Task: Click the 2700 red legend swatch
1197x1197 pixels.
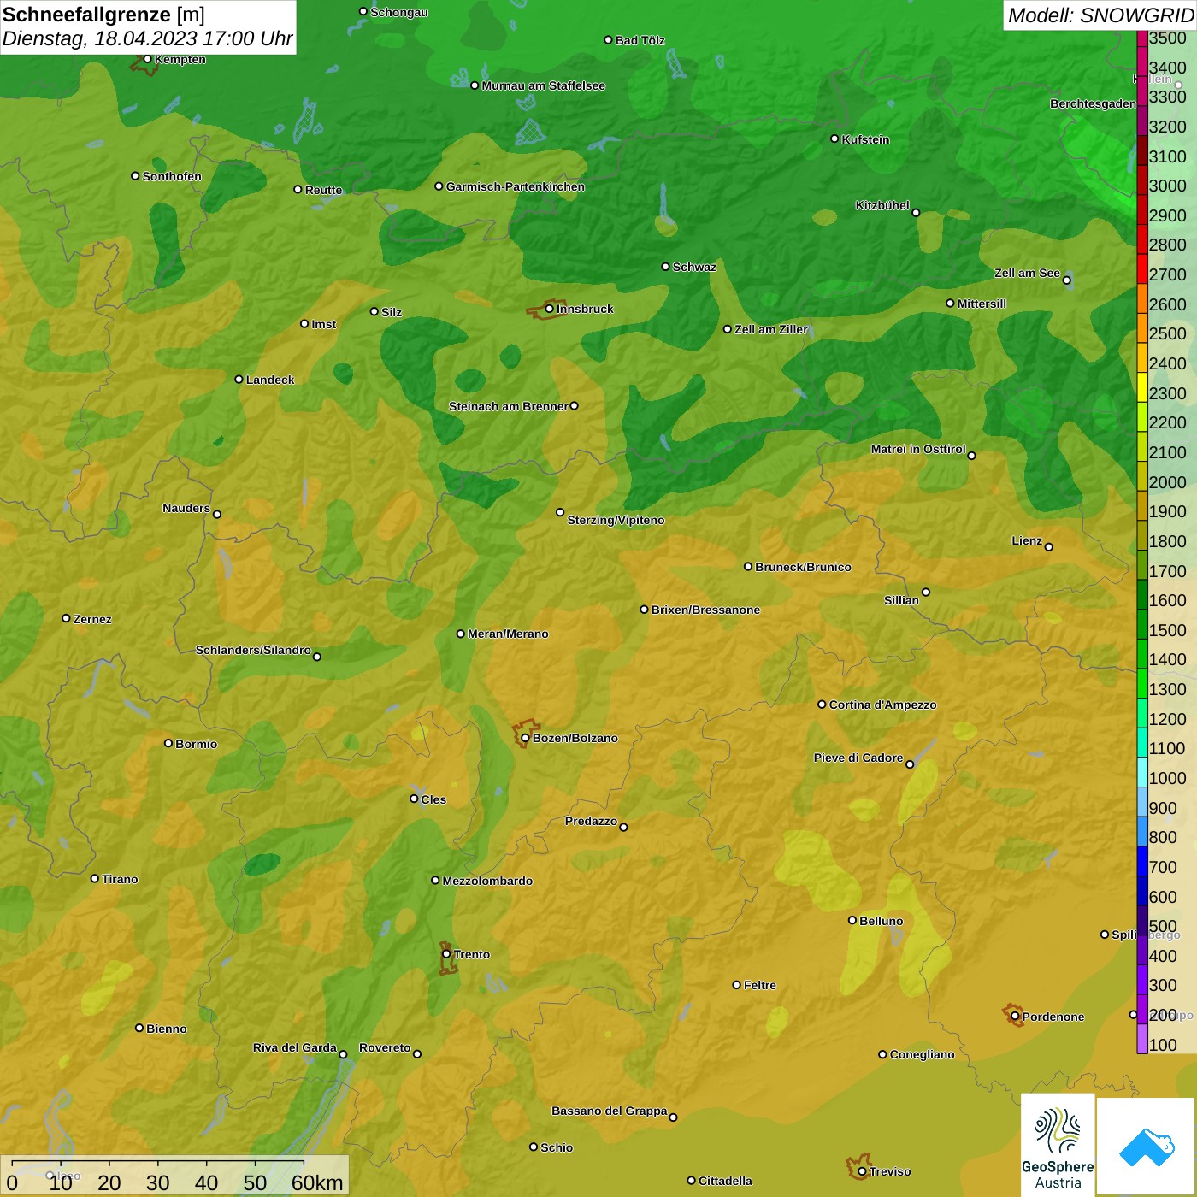Action: (x=1142, y=268)
